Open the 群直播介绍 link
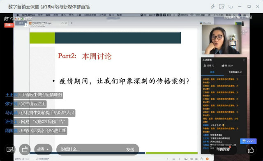This screenshot has width=263, height=161. coord(232,17)
